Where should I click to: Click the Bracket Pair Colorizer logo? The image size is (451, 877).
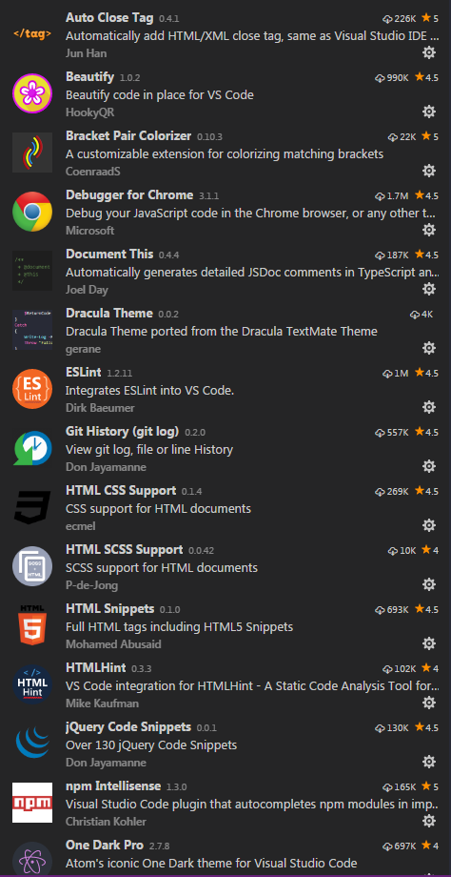(32, 153)
